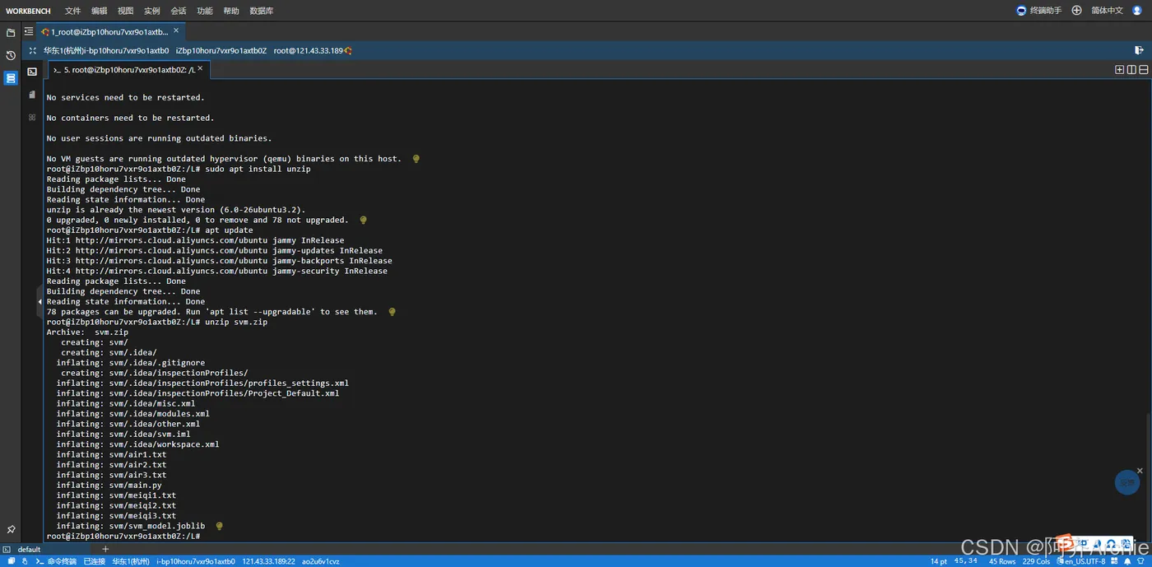Select the blue instance list sidebar icon

(11, 78)
